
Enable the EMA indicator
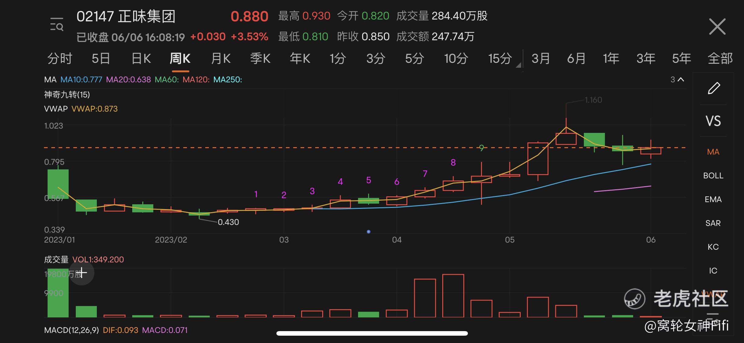click(x=713, y=199)
